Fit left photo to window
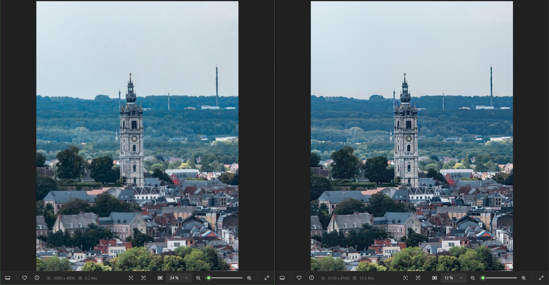Image resolution: width=549 pixels, height=285 pixels. [160, 278]
